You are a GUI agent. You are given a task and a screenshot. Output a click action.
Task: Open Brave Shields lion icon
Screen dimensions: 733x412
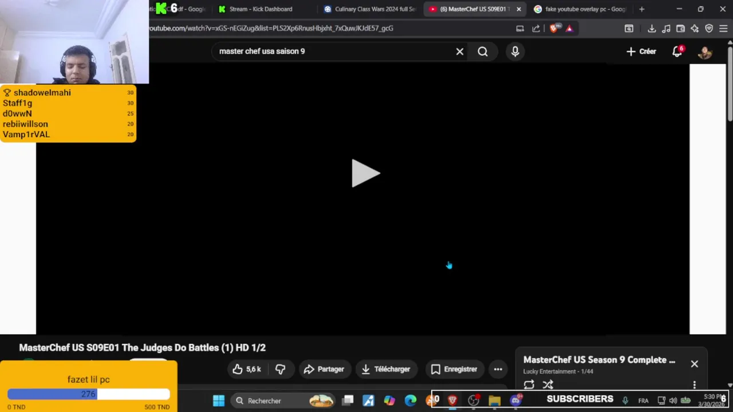tap(553, 29)
